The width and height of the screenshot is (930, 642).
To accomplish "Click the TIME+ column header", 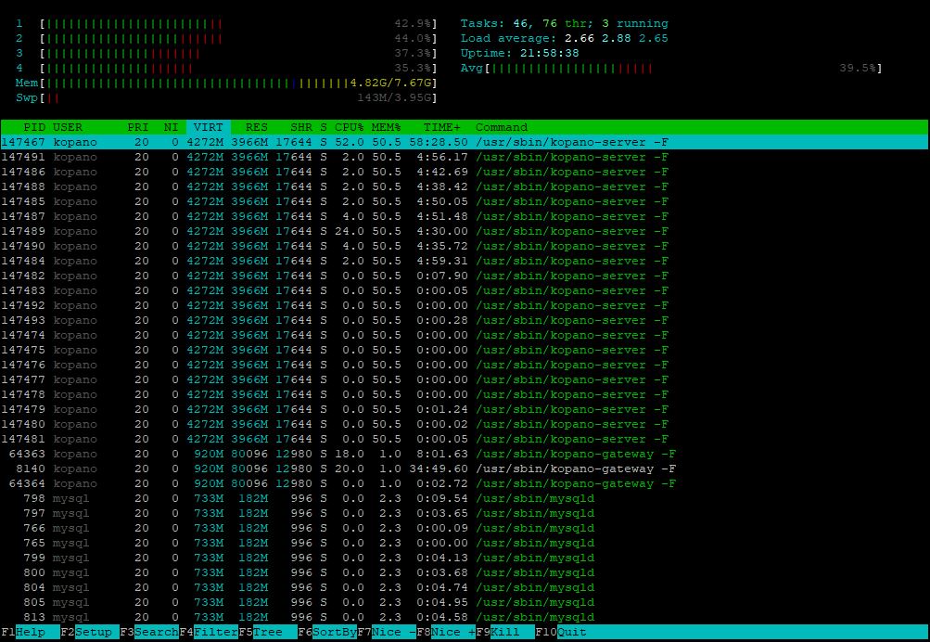I will click(x=442, y=127).
